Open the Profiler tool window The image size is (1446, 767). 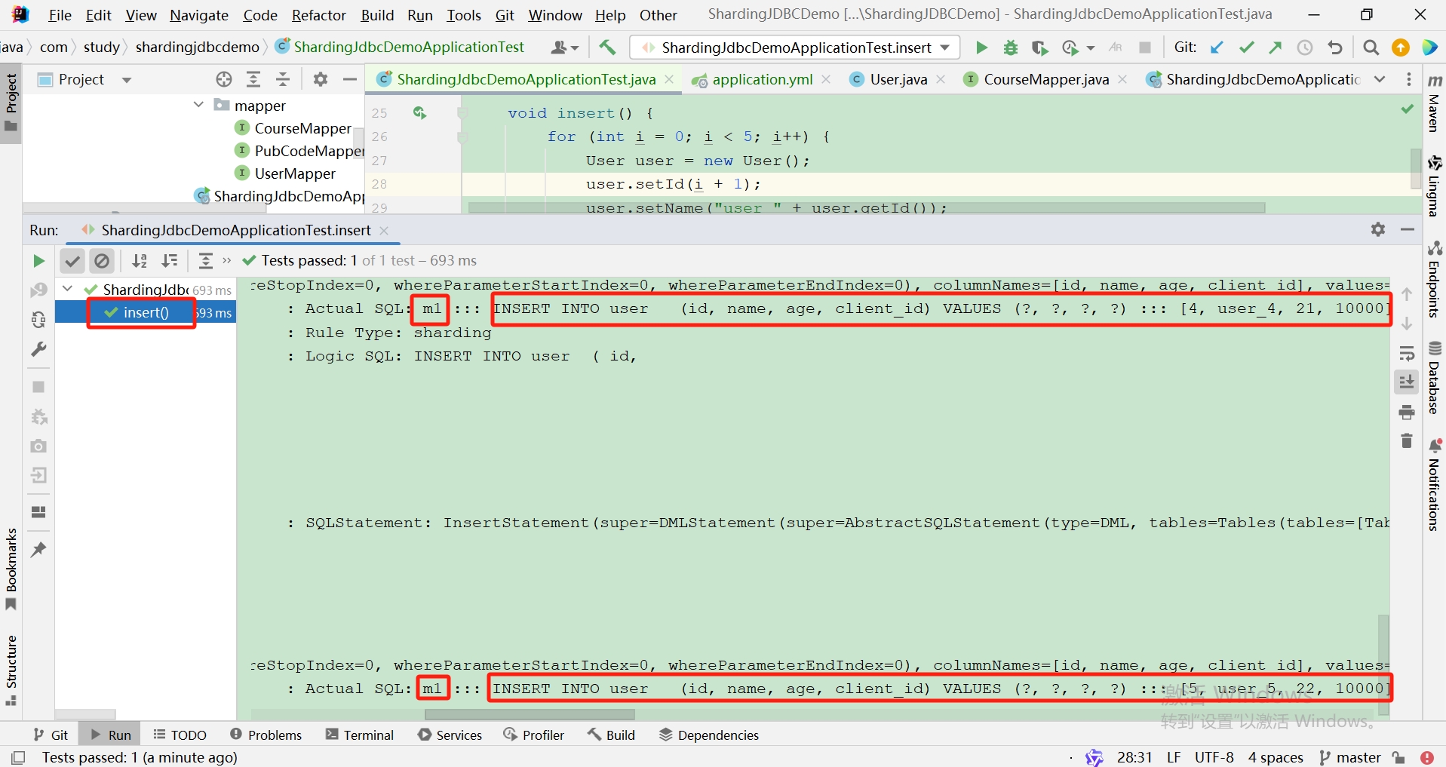pyautogui.click(x=534, y=735)
